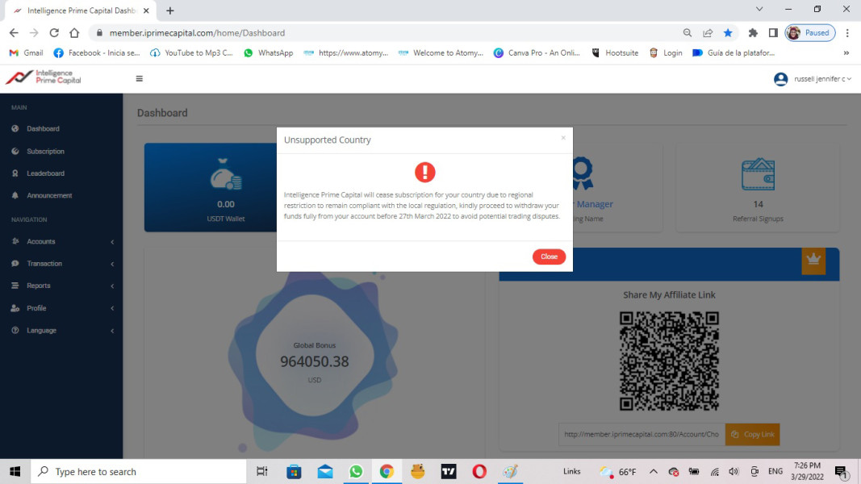
Task: Click the Announcement bell icon
Action: [15, 195]
